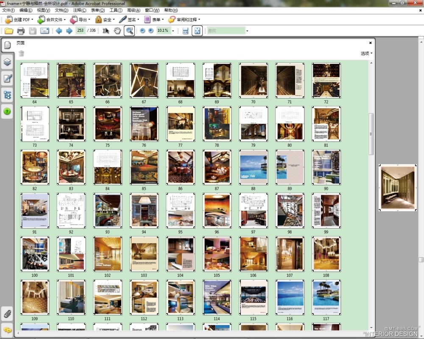Expand the 创建 PDF dropdown

tap(19, 19)
